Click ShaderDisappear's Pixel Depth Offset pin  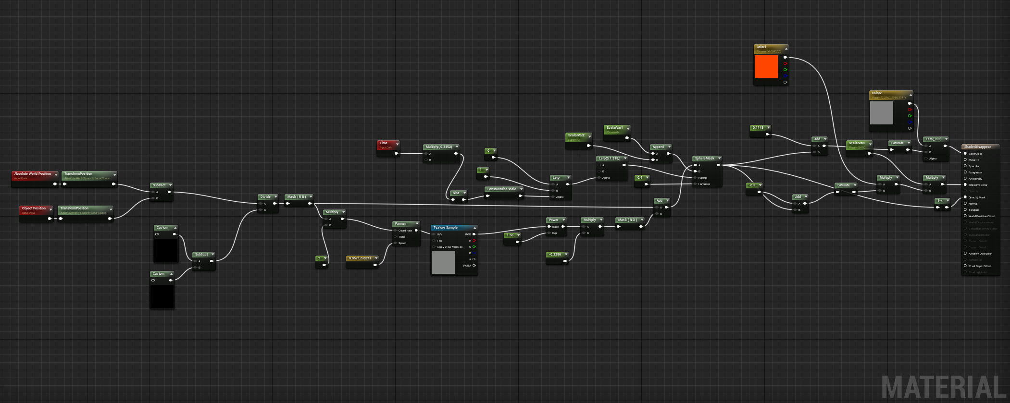point(965,266)
